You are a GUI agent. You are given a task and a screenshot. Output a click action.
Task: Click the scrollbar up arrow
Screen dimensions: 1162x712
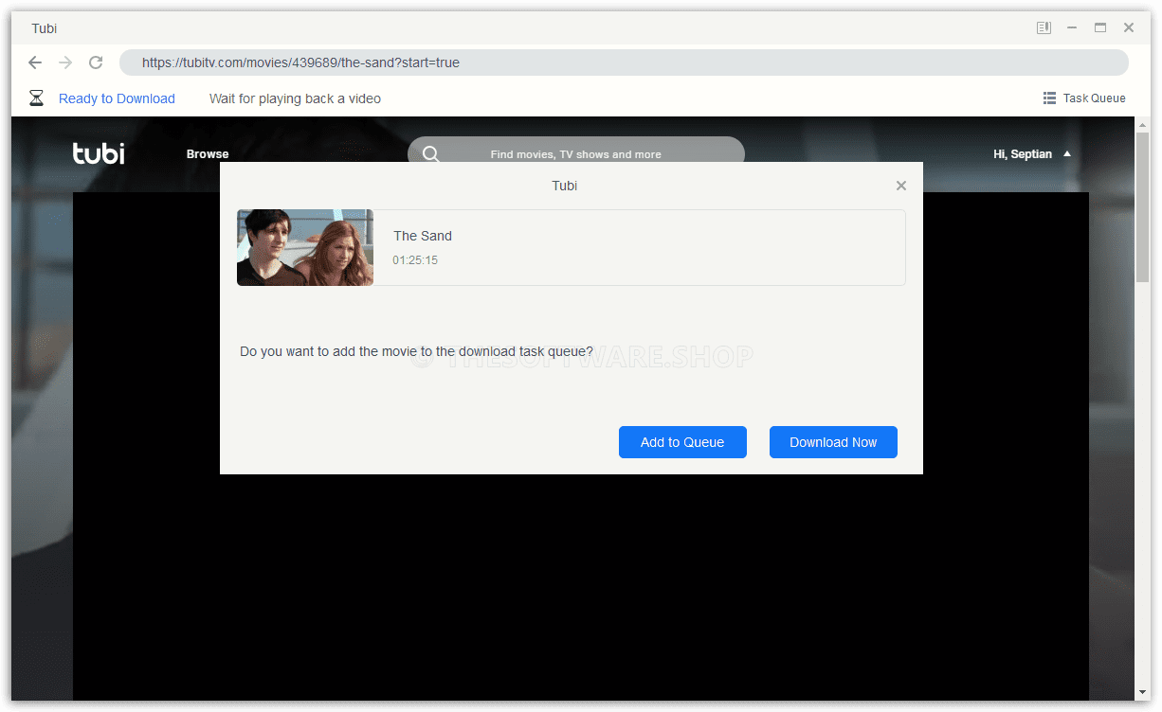[x=1143, y=124]
